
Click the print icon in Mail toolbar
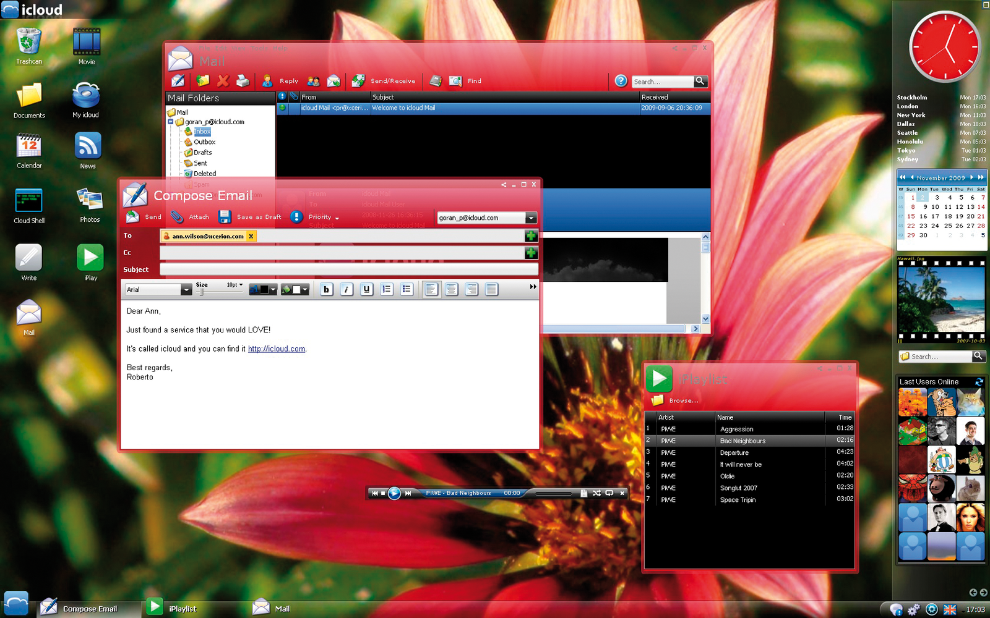point(243,81)
